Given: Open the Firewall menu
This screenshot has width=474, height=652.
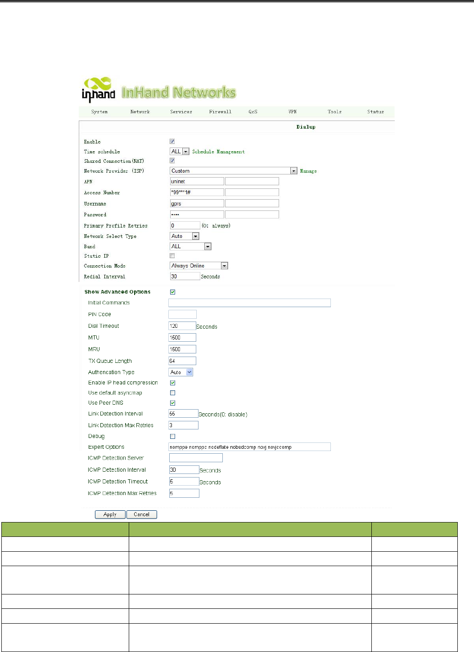Looking at the screenshot, I should click(x=220, y=112).
